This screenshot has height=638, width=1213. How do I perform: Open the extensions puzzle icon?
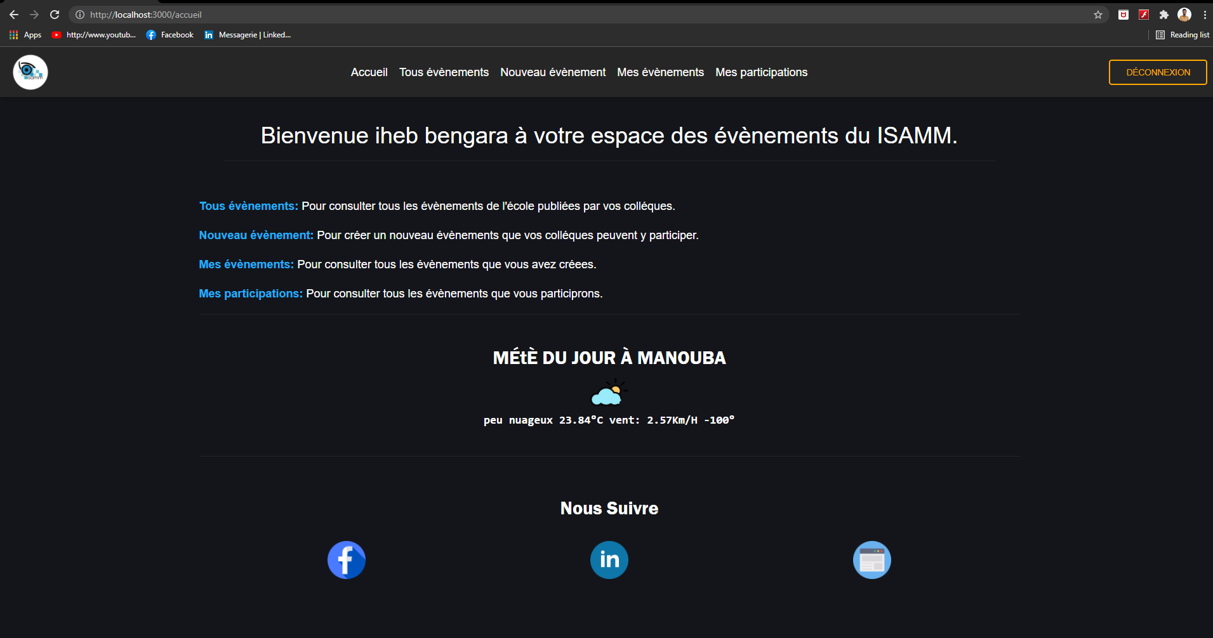(x=1164, y=14)
